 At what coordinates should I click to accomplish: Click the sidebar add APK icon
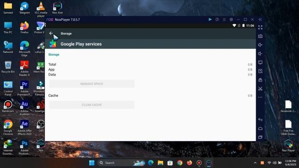pos(260,71)
